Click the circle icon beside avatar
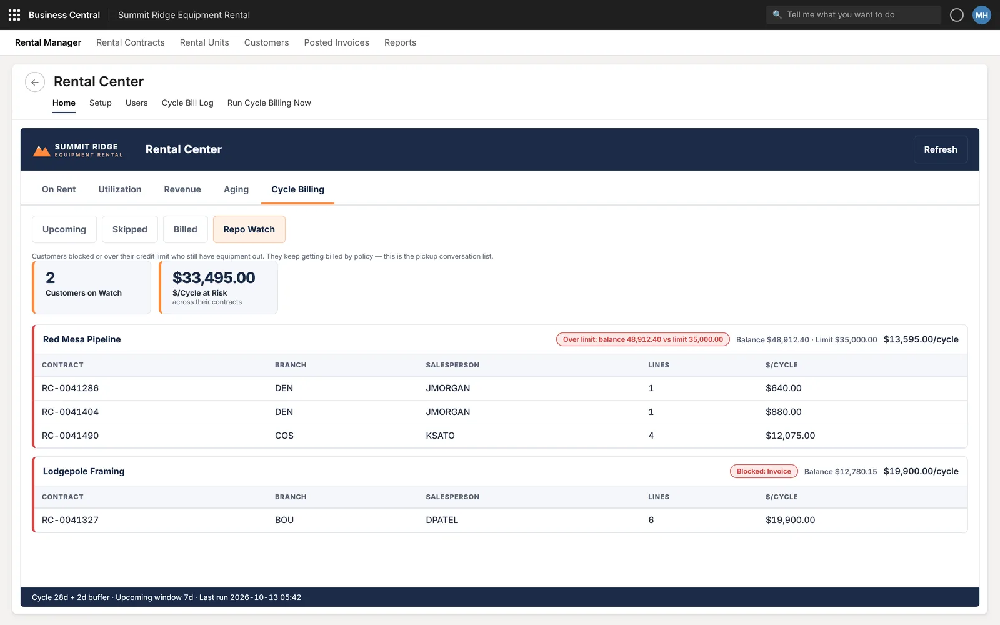The height and width of the screenshot is (625, 1000). coord(957,15)
